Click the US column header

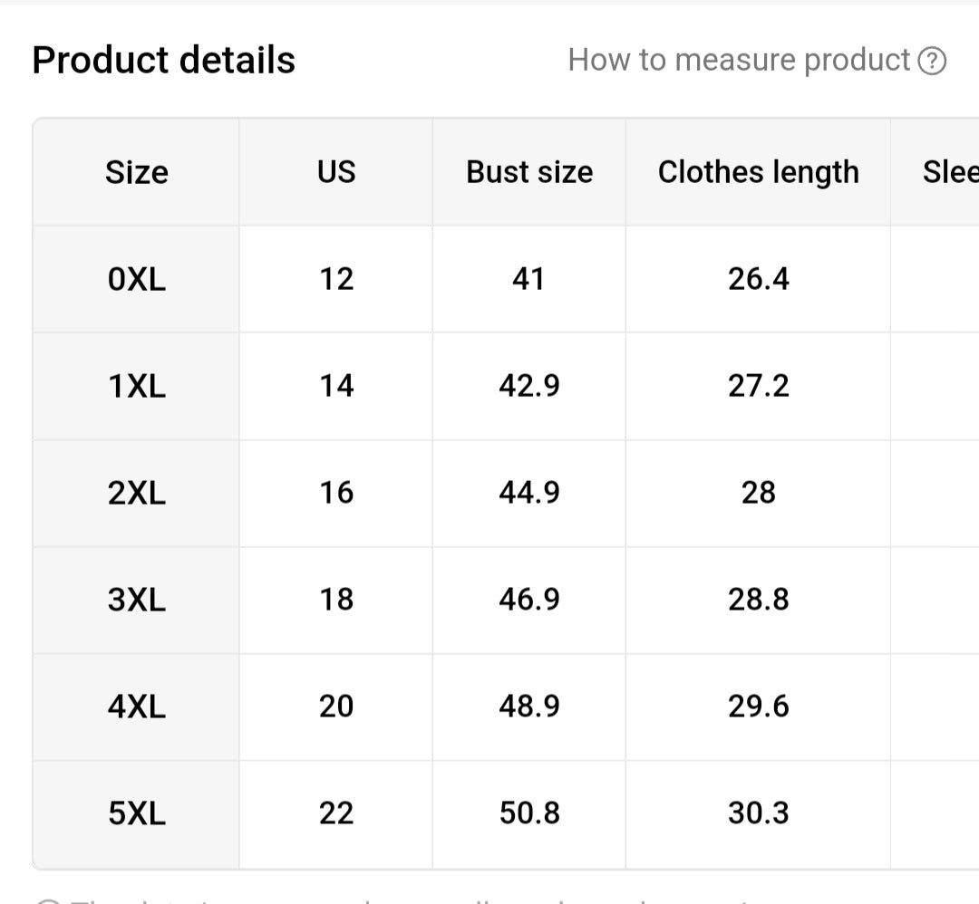(x=335, y=171)
